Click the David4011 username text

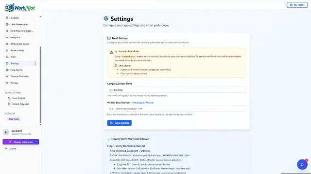click(x=17, y=131)
